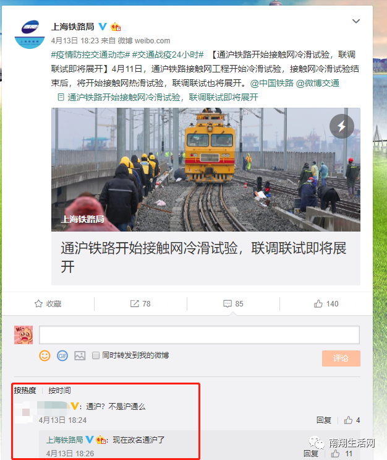Screen dimensions: 387x460
Task: Favorite the post with the 收藏 star
Action: coord(48,303)
